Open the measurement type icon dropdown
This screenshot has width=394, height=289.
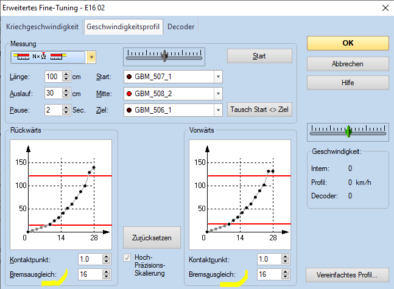pyautogui.click(x=91, y=57)
